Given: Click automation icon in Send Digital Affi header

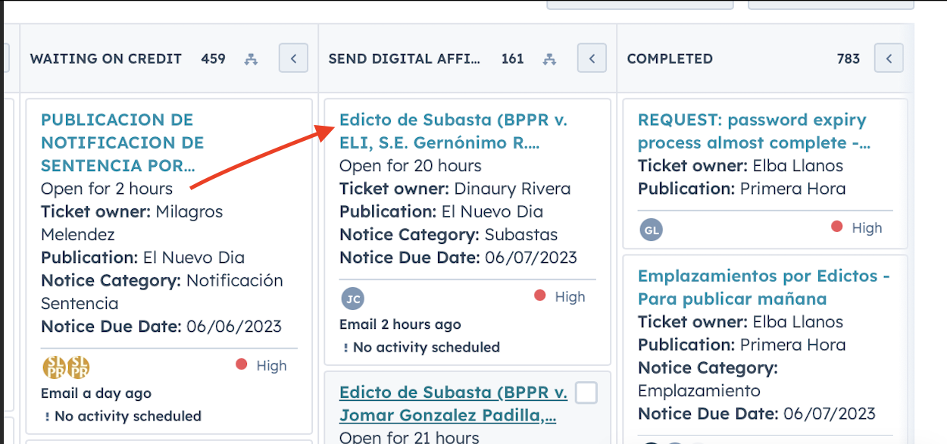Looking at the screenshot, I should pos(550,59).
